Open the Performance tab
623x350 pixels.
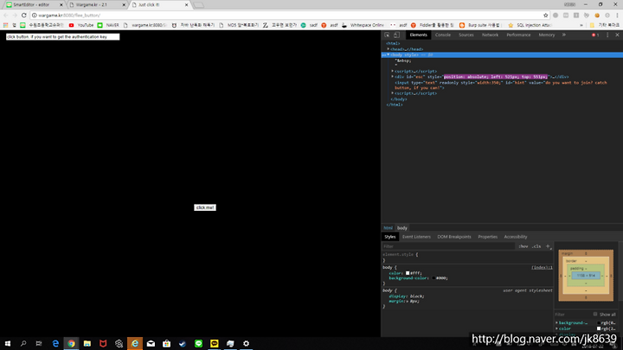(x=518, y=35)
